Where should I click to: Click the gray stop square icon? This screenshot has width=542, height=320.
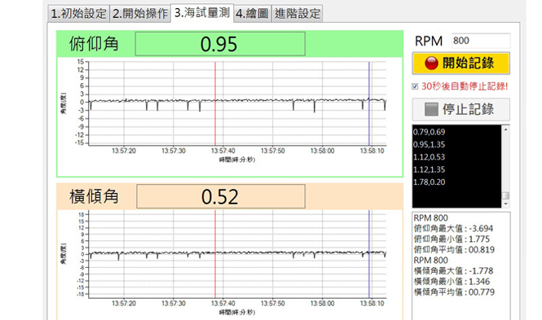[431, 109]
